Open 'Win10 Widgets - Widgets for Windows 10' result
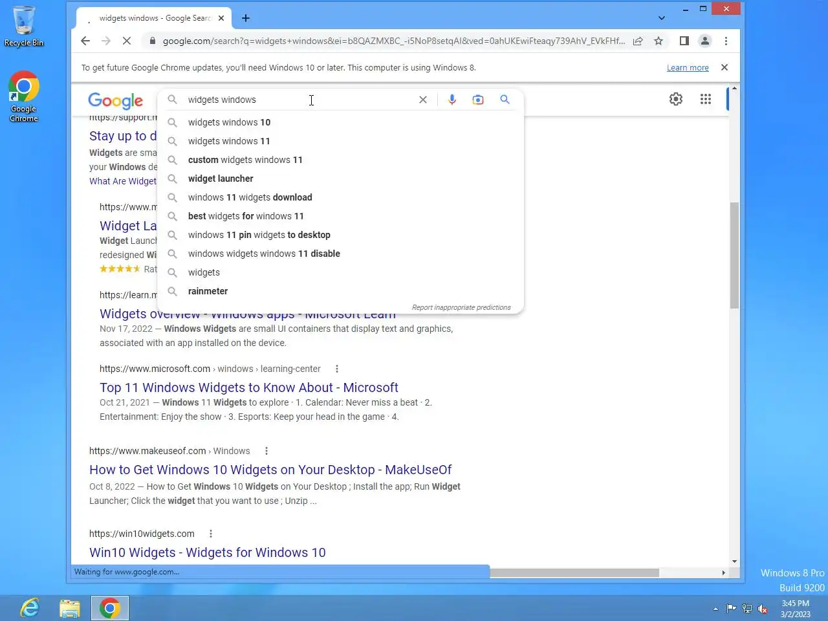 click(x=208, y=552)
